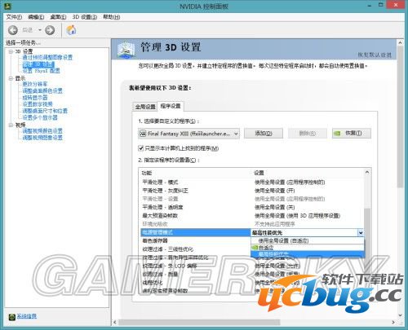408x330 pixels.
Task: Select 调整视频图像设置 in task tree
Action: [x=42, y=138]
